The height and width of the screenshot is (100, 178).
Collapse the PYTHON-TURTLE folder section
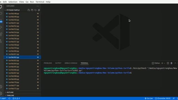(13, 10)
